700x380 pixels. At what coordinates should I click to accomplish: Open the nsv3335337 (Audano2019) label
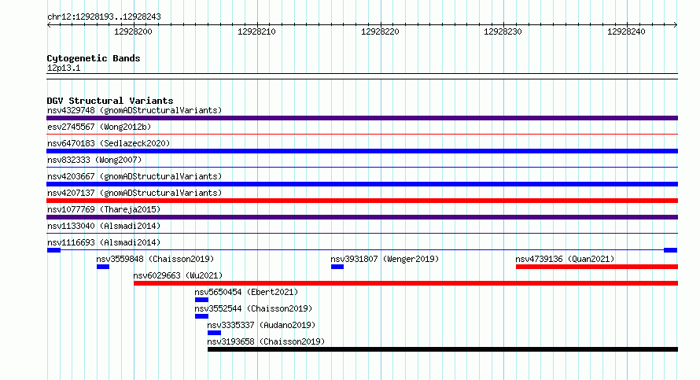pos(261,325)
